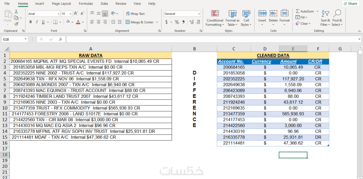
Task: Increase font size with the larger A
Action: point(76,14)
